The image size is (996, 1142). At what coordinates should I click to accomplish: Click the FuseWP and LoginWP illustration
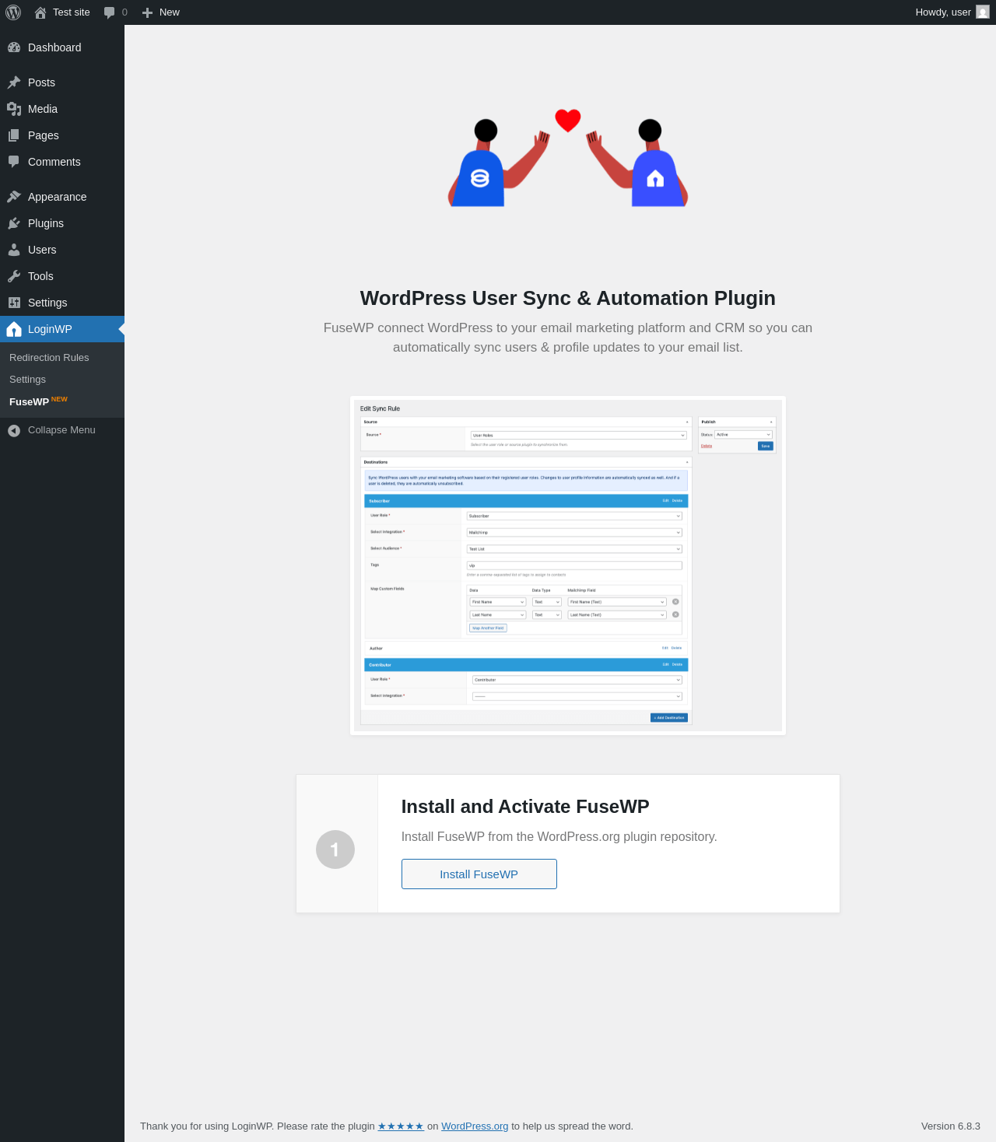point(568,158)
